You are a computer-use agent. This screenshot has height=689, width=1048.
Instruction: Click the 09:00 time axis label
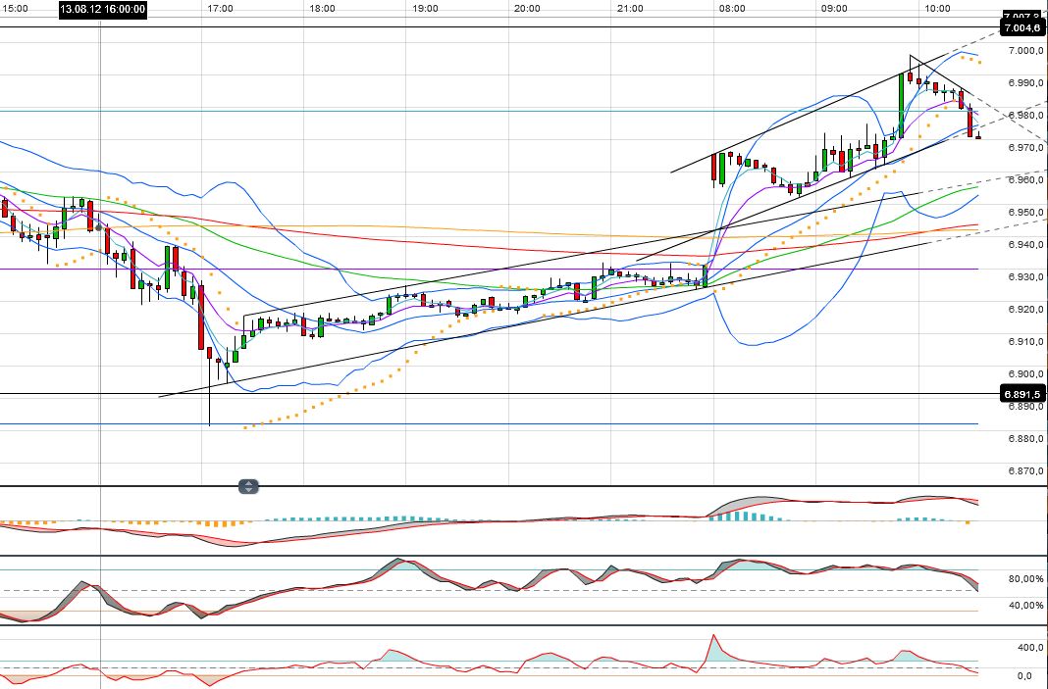click(x=834, y=9)
